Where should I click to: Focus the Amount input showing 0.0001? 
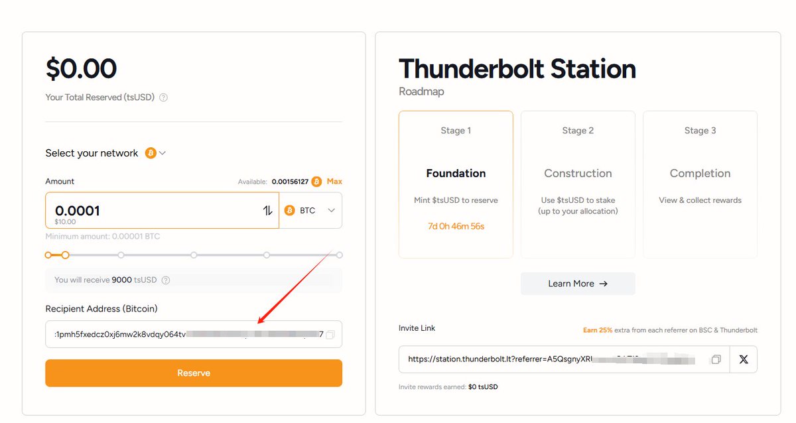click(162, 210)
